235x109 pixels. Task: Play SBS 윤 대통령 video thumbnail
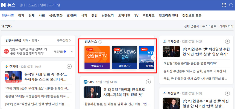tap(92, 92)
